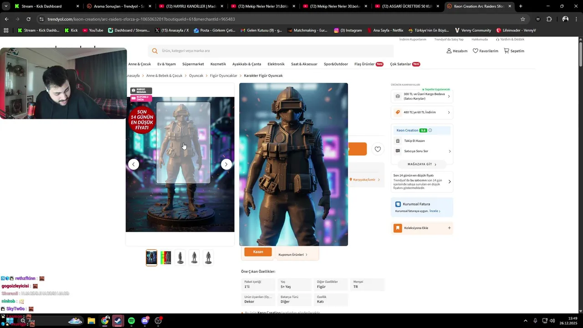Open a new browser tab
This screenshot has width=583, height=328.
521,6
